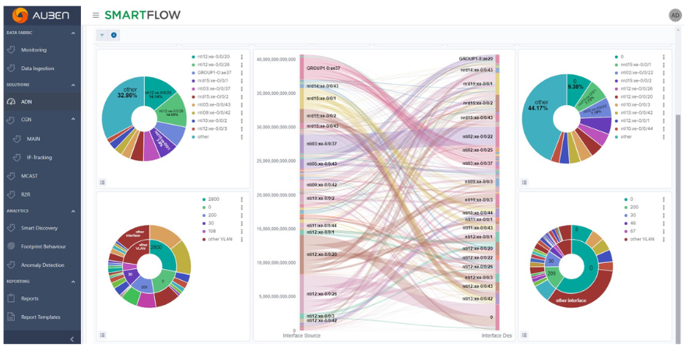
Task: Toggle nrd15:xe-0/0/1 legend in left pie chart
Action: point(209,81)
